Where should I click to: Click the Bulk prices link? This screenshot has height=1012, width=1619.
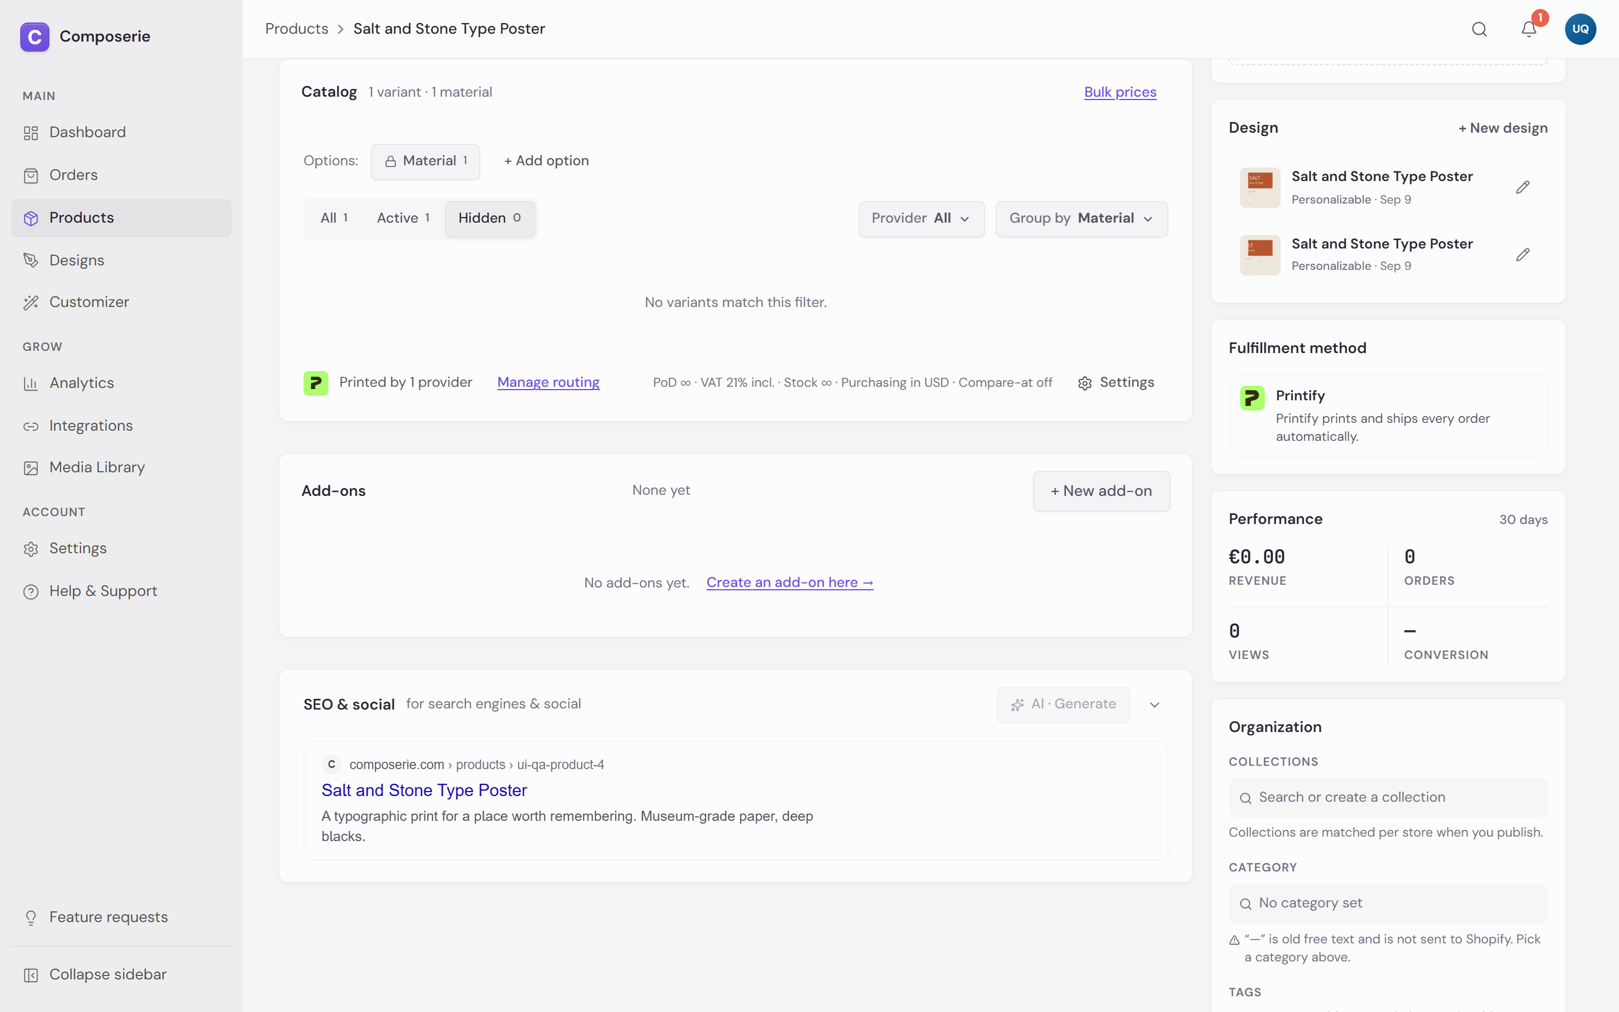click(1120, 92)
